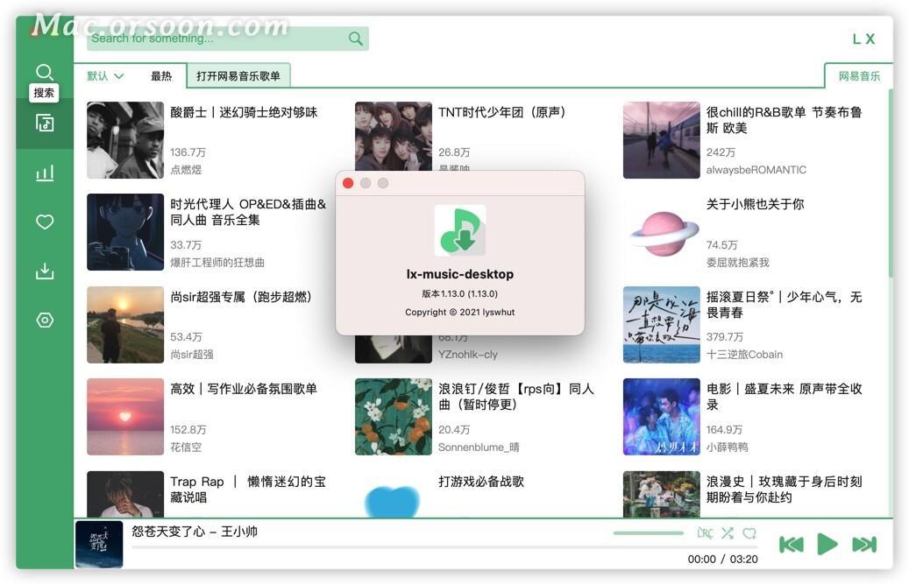
Task: Open the now playing album cover
Action: pyautogui.click(x=99, y=544)
